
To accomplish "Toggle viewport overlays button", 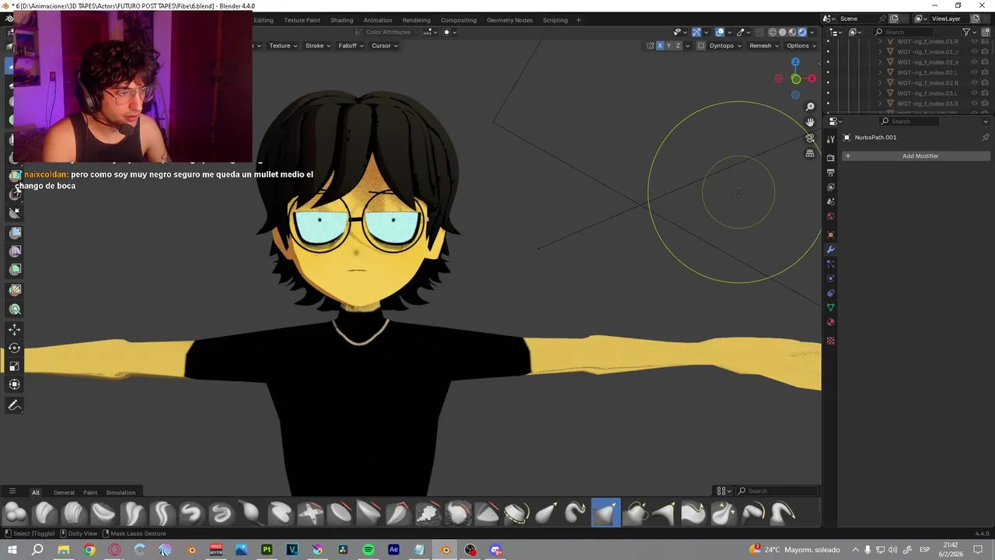I will pyautogui.click(x=720, y=32).
